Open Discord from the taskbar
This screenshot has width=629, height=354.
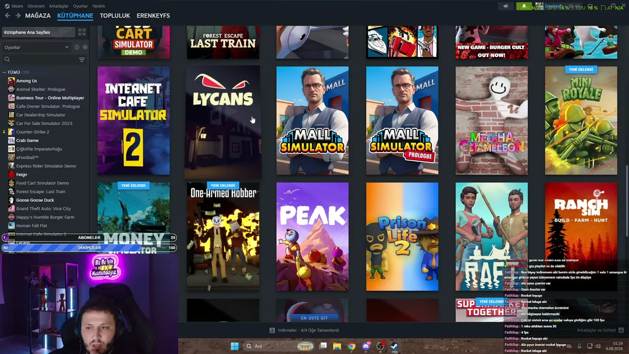366,346
